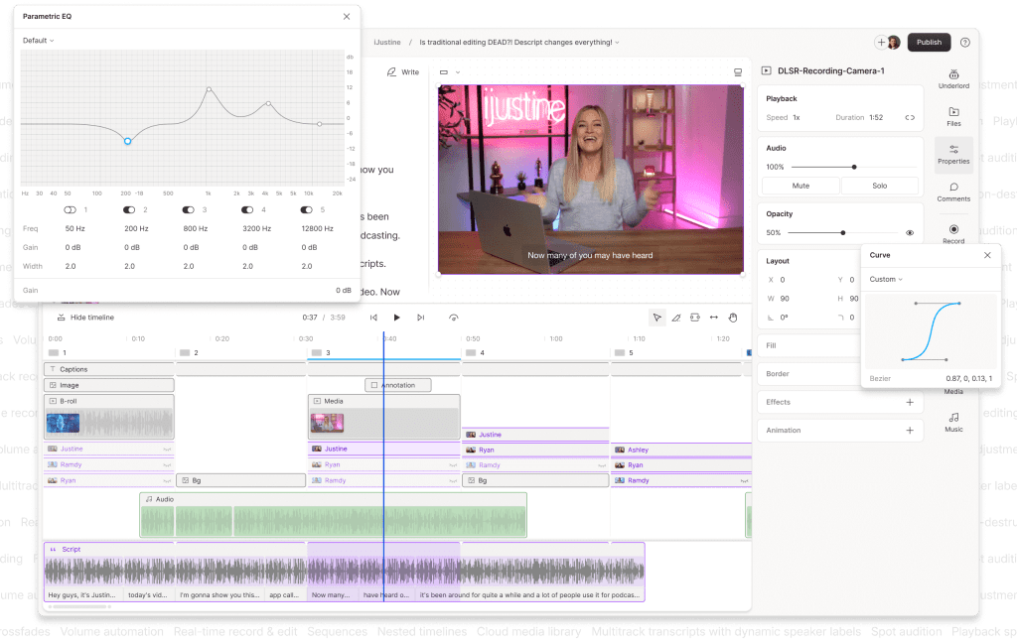The height and width of the screenshot is (644, 1017).
Task: Click the iJustine breadcrumb item
Action: point(385,43)
